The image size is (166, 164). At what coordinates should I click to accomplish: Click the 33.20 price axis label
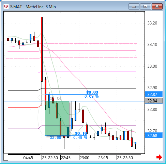[152, 23]
